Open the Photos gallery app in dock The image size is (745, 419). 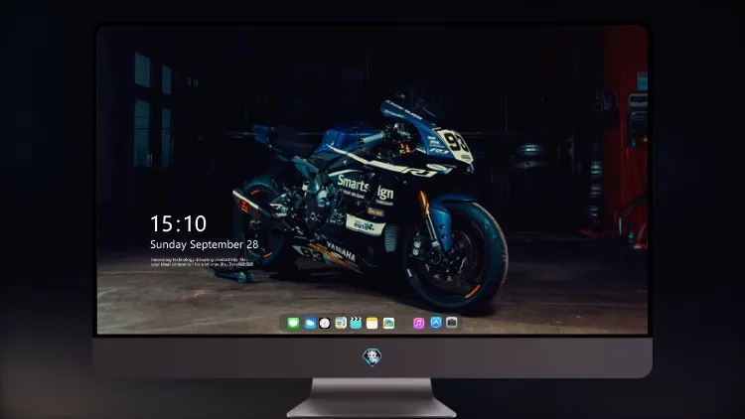388,323
